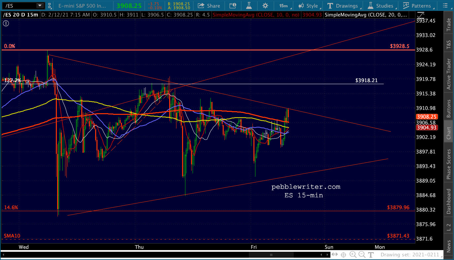Click the last price 3908.25 at top

coord(129,6)
